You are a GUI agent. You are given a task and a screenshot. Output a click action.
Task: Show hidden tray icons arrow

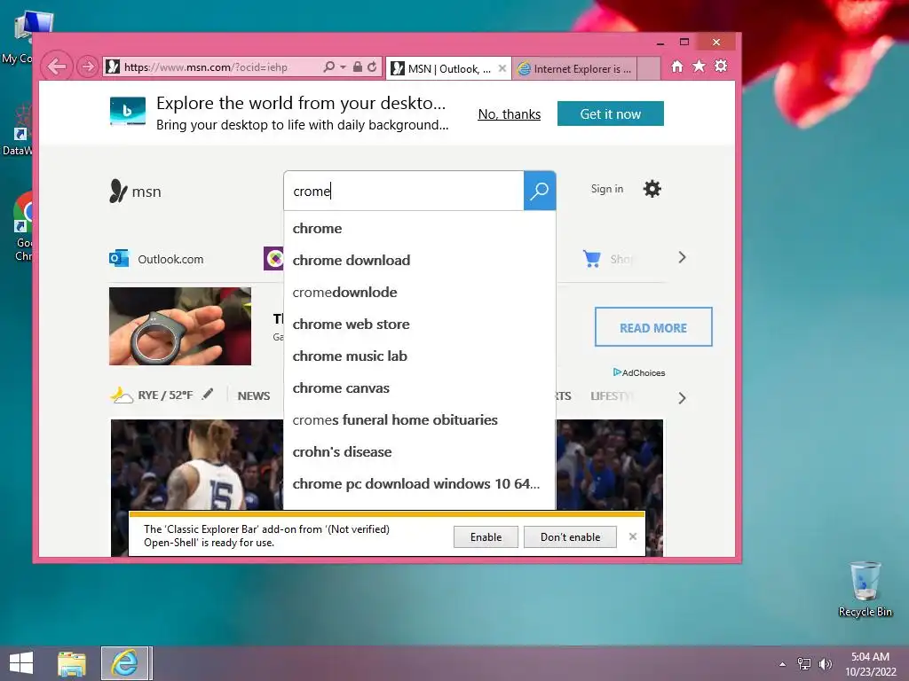tap(783, 664)
